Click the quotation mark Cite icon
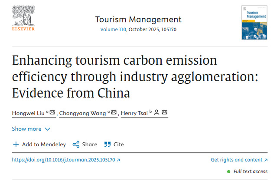Screen dimensions: 277x181 [108, 145]
